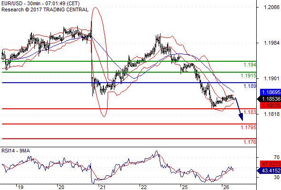Screen dimensions: 281x190
Task: Click the RSI 70 overbought level label
Action: coord(277,157)
